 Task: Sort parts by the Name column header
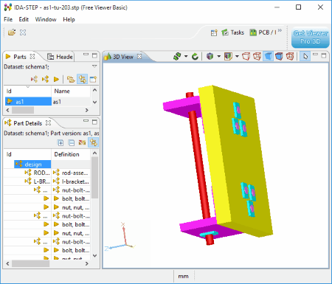click(71, 91)
